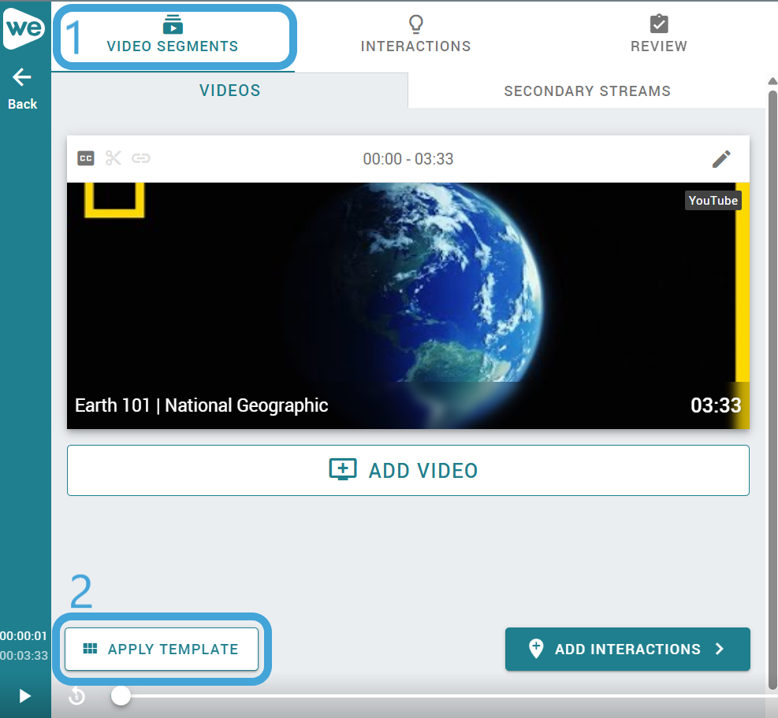778x718 pixels.
Task: Play the video preview
Action: tap(24, 696)
